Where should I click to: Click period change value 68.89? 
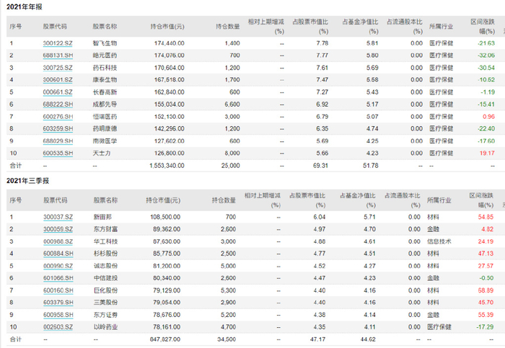[486, 290]
